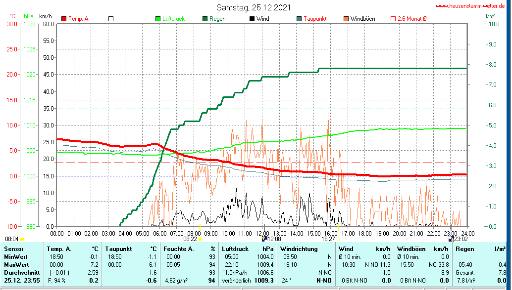Click the black Wind legend swatch
The image size is (512, 290).
pyautogui.click(x=252, y=19)
